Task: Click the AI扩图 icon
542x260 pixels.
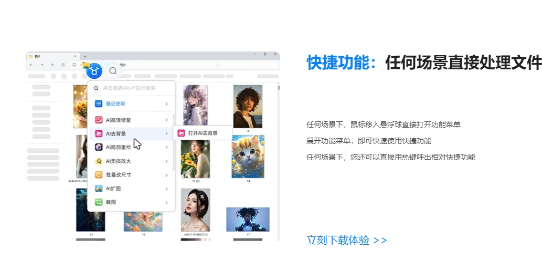Action: click(x=99, y=189)
